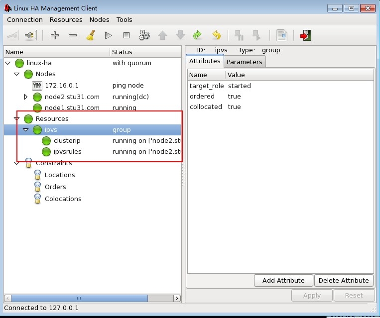Click horizontal scrollbar thumb in tree pane
Screen dimensions: 380x318
click(x=79, y=298)
